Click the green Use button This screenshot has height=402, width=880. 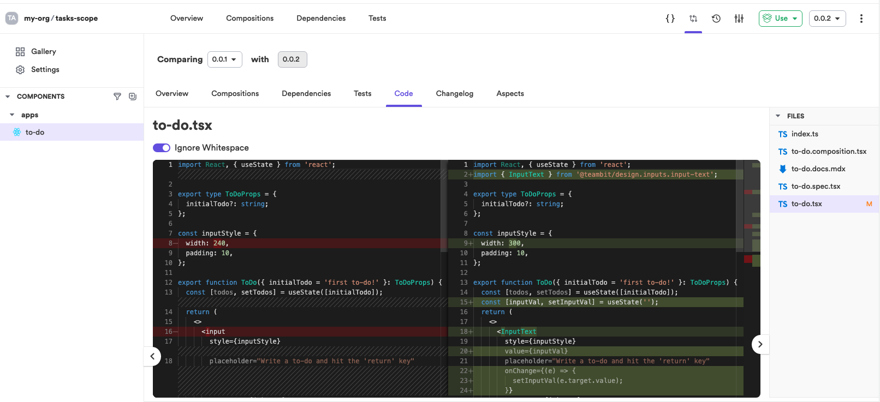[780, 19]
